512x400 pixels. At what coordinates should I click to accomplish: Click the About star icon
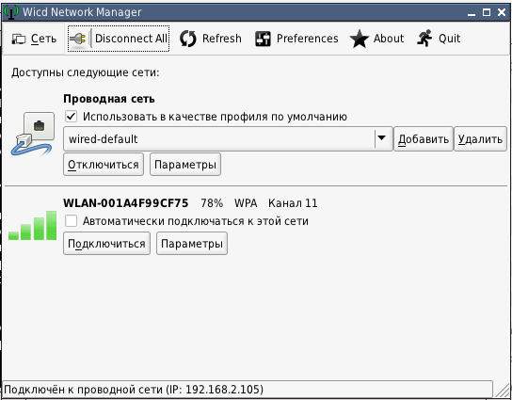[360, 39]
